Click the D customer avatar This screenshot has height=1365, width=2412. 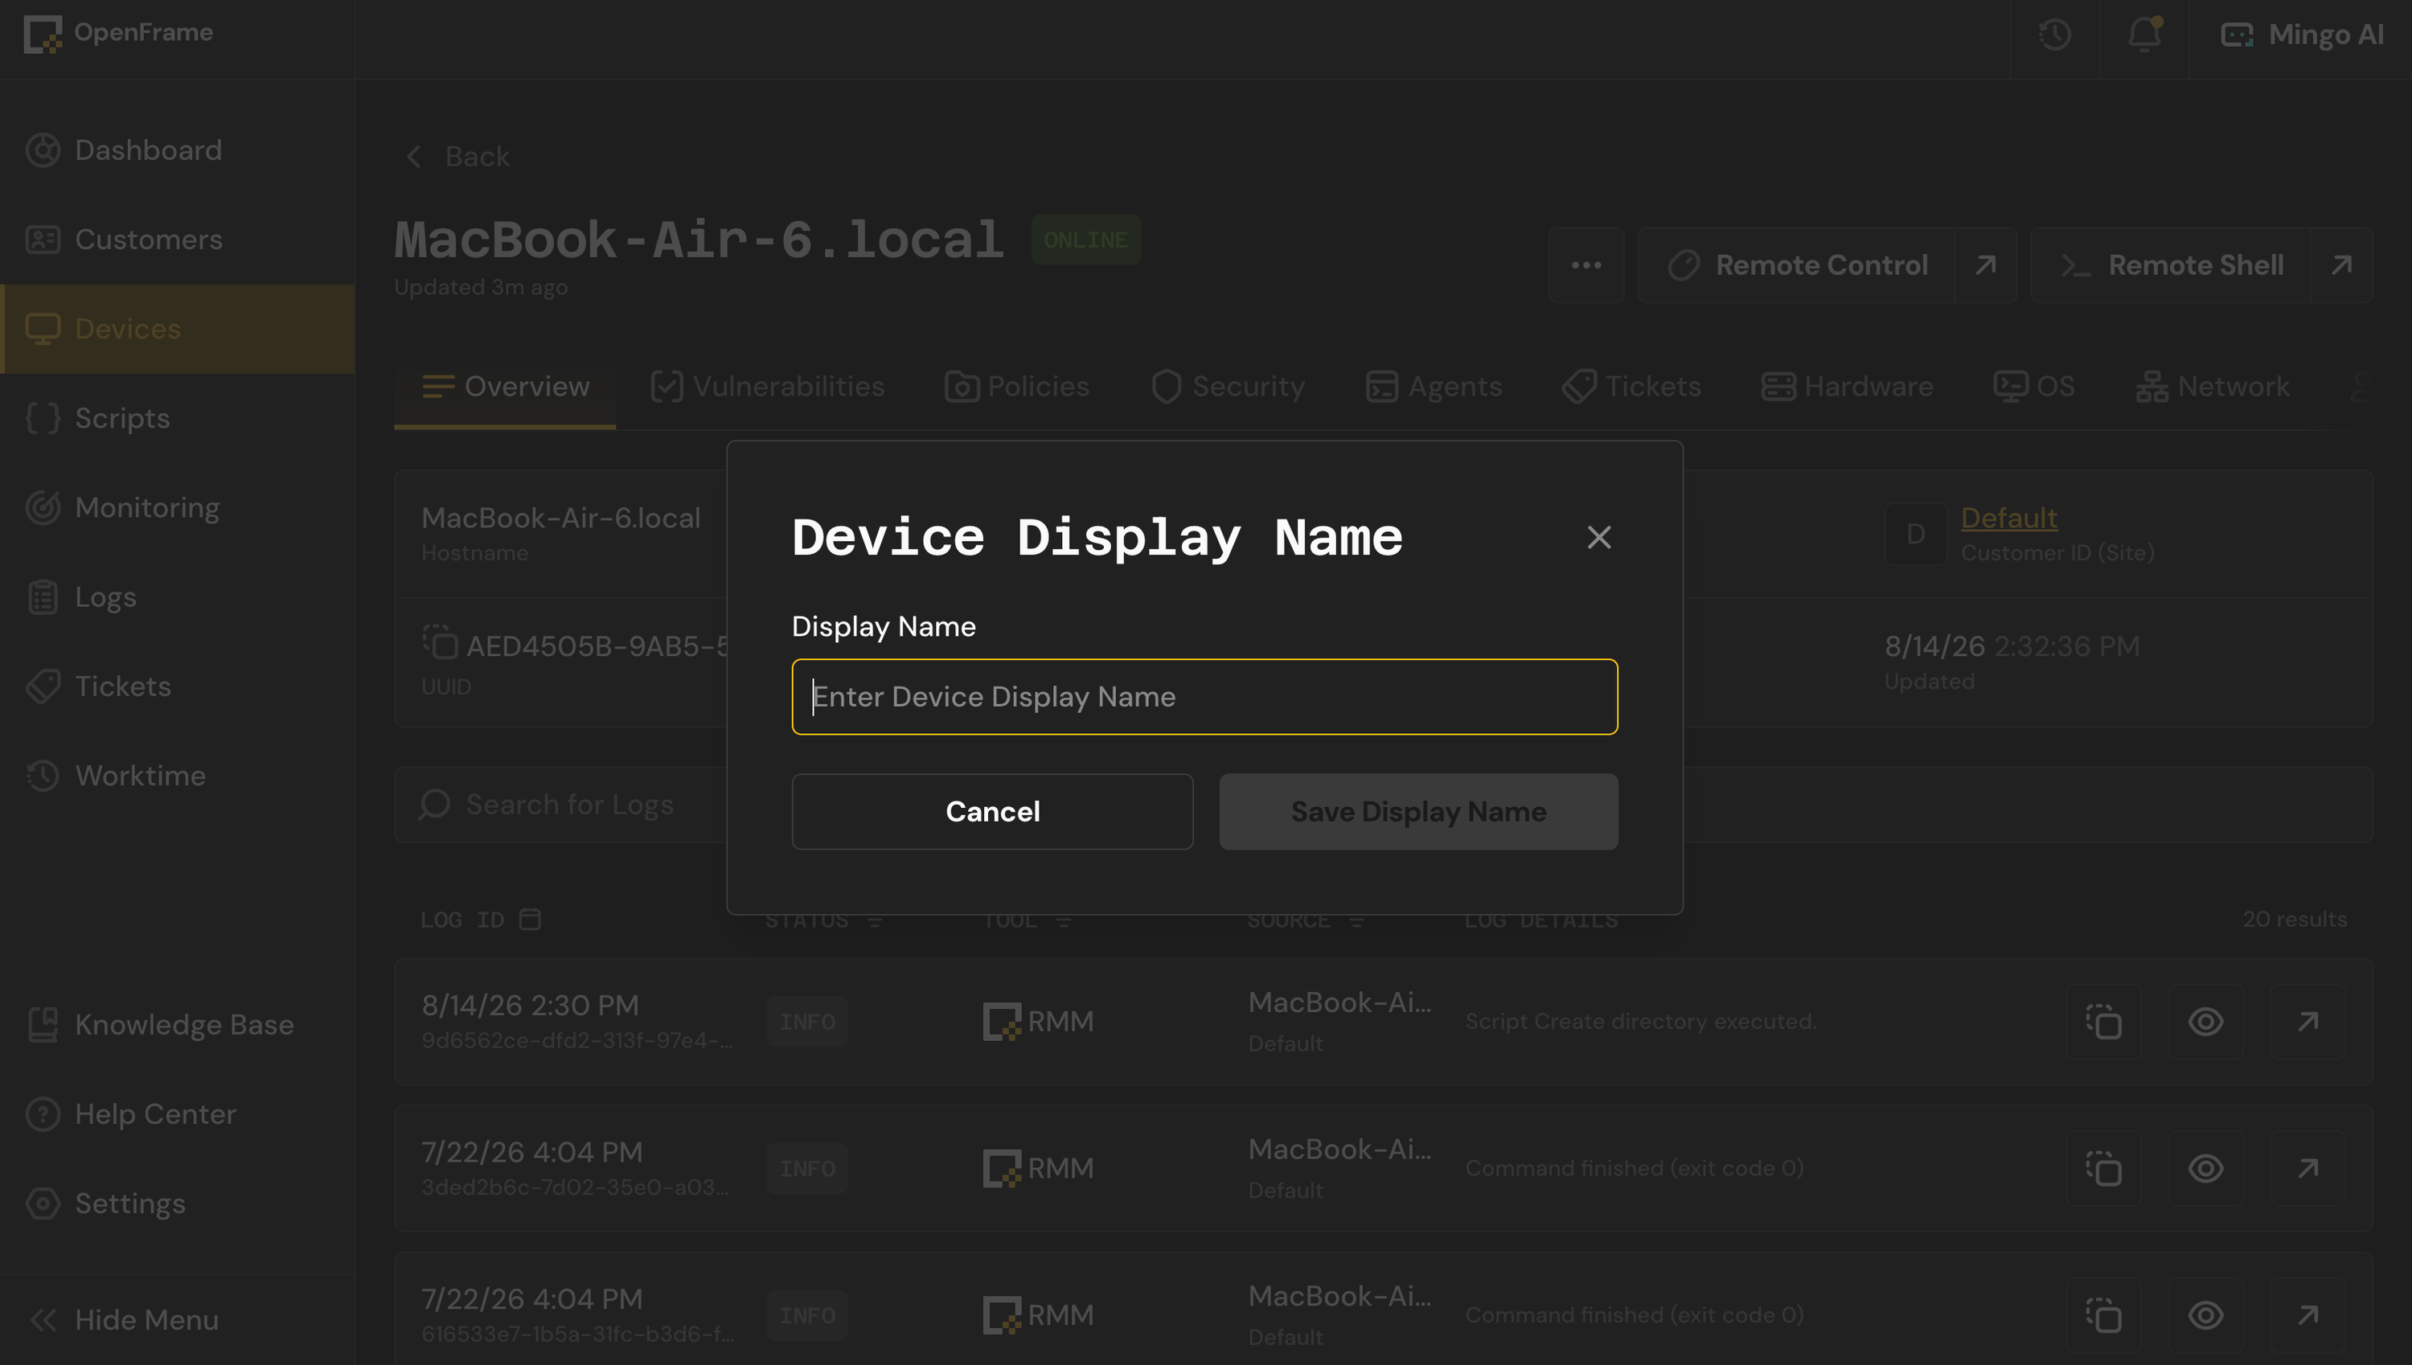[1915, 535]
